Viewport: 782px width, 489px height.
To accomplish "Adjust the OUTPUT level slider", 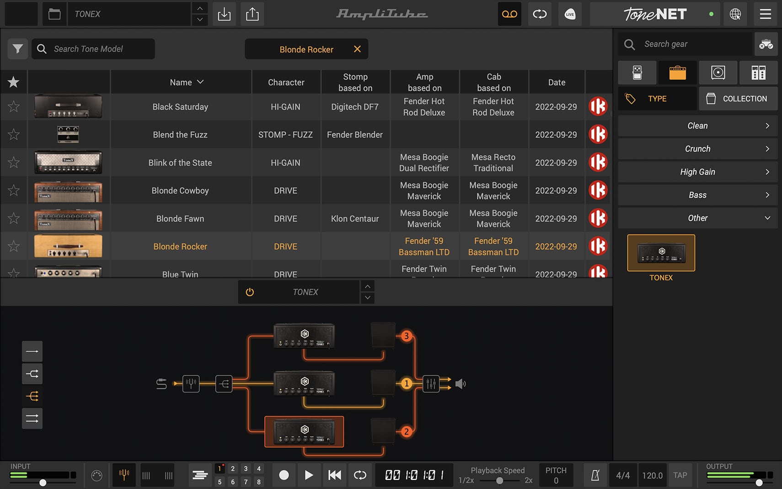I will tap(759, 483).
